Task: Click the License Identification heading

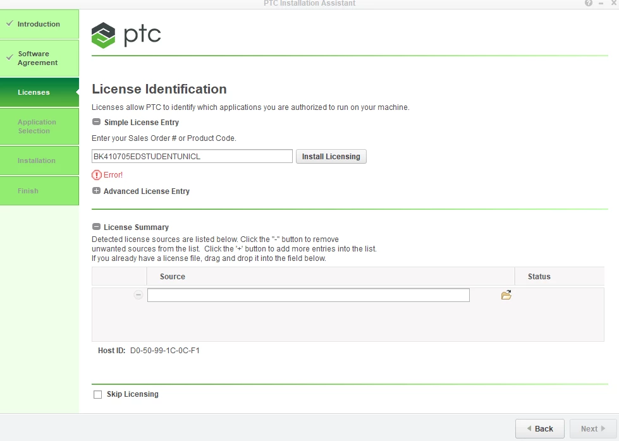Action: (159, 89)
